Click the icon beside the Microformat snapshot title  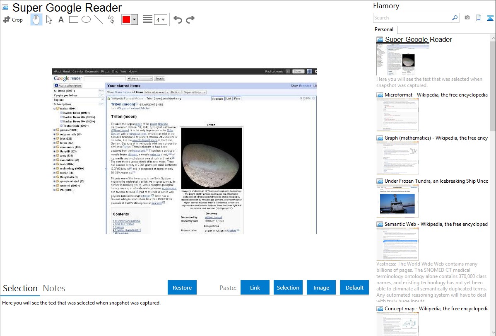click(380, 95)
